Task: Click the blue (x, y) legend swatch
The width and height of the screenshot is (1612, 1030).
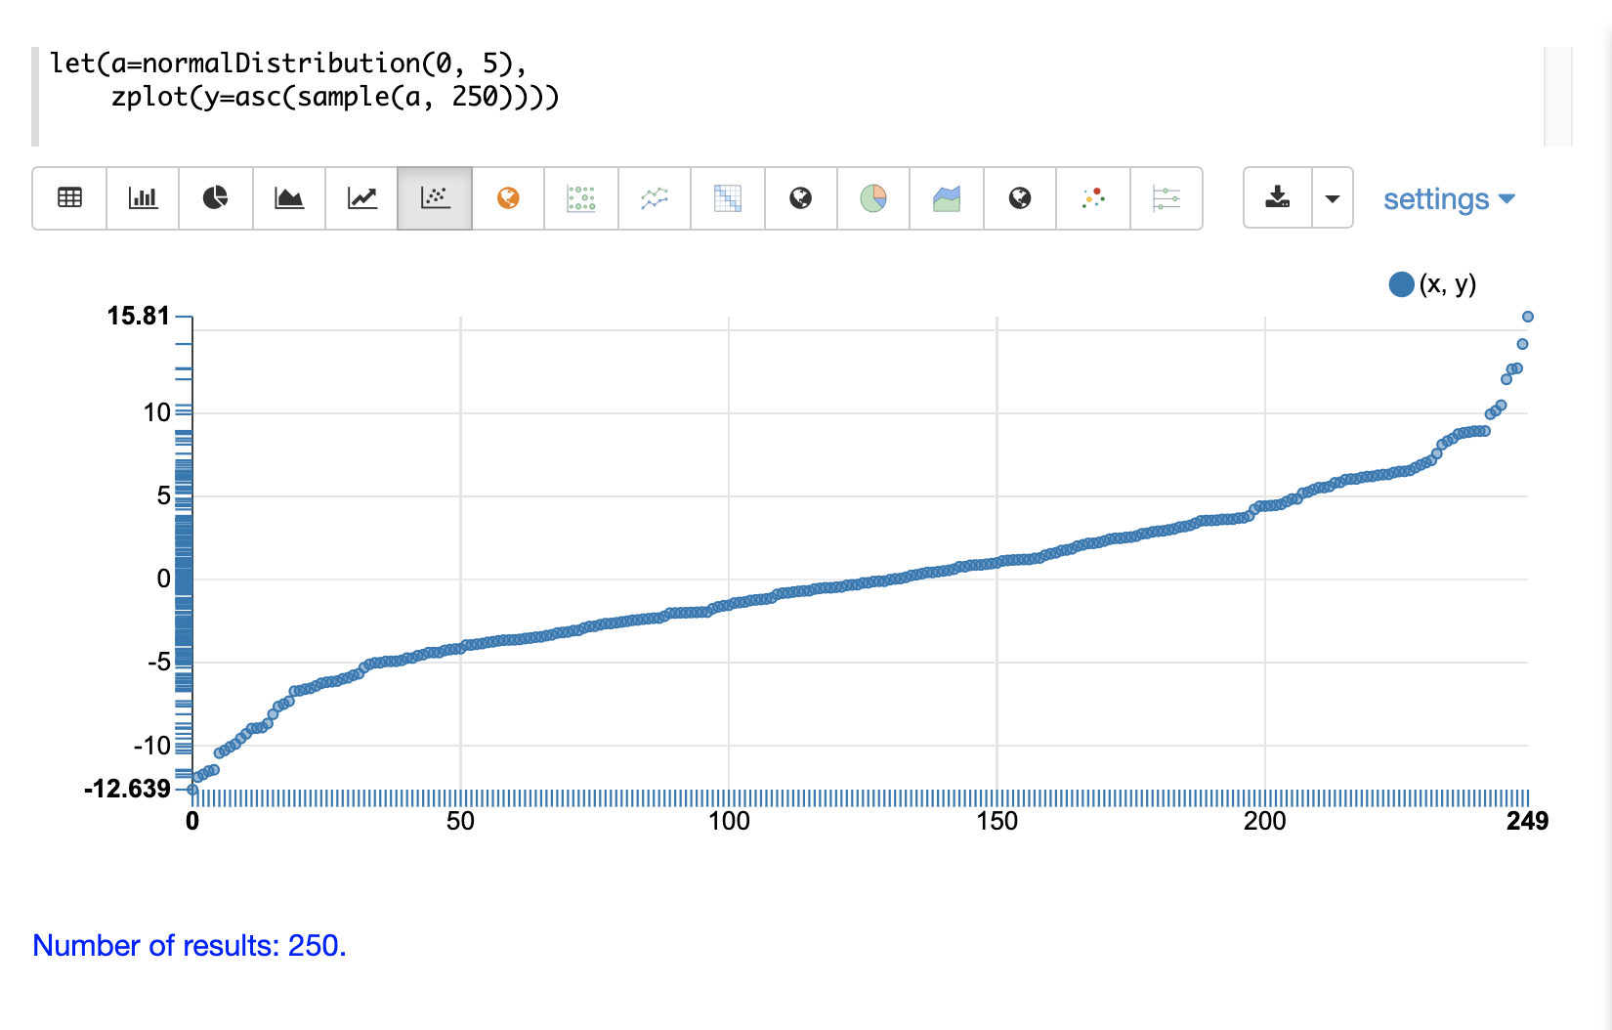Action: (1401, 284)
